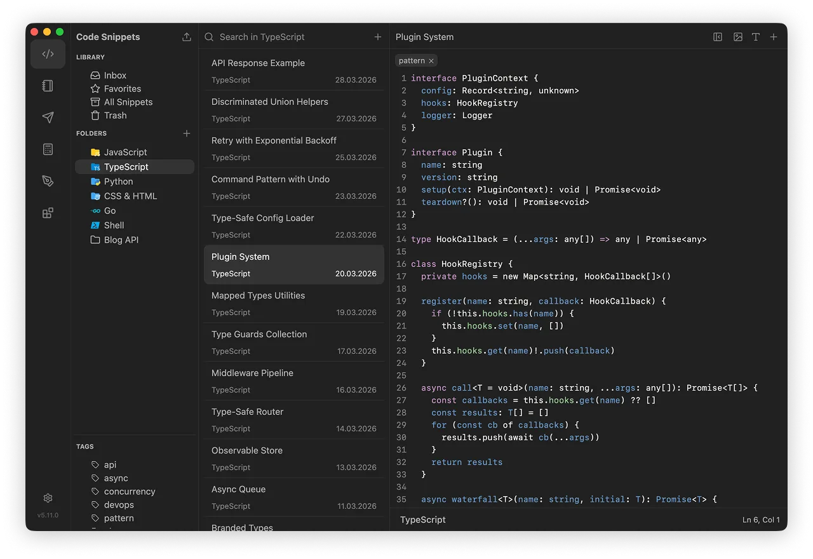Select the Blog API folder
Screen dimensions: 813x559
[135, 239]
